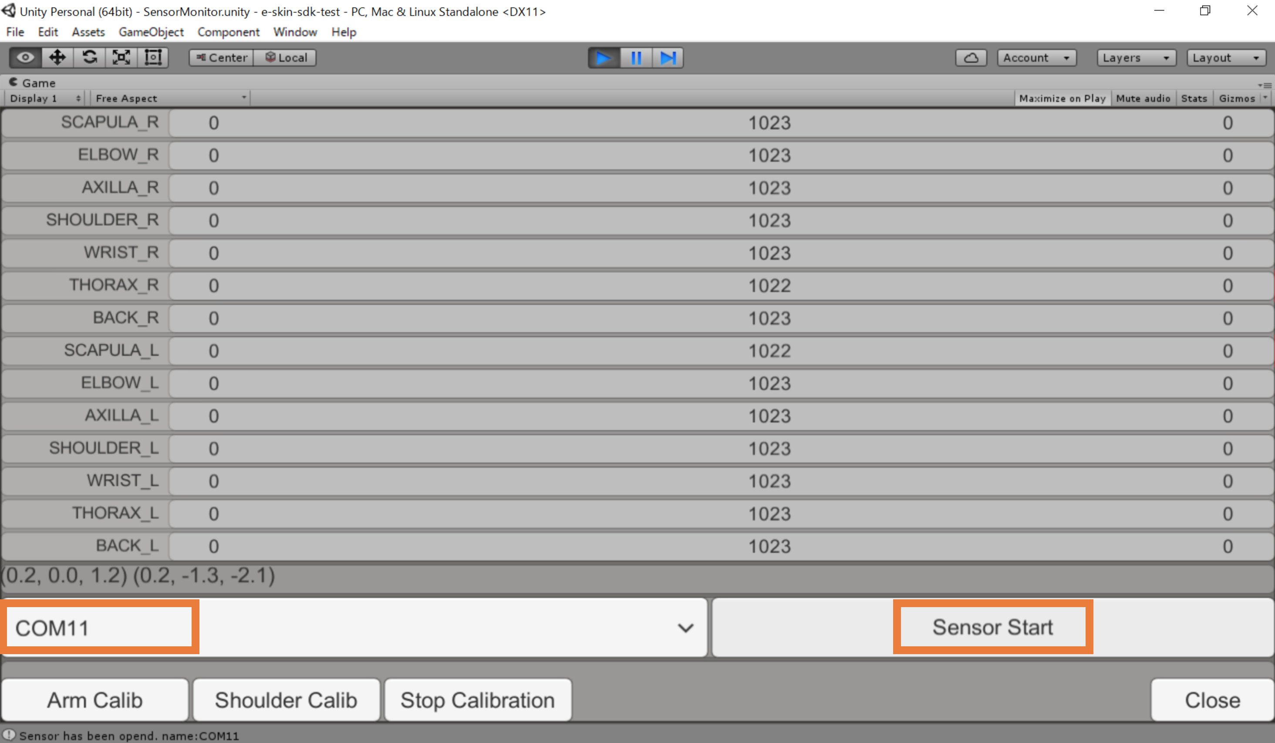Screen dimensions: 1275x743
Task: Open the Free Aspect dropdown
Action: pos(170,98)
